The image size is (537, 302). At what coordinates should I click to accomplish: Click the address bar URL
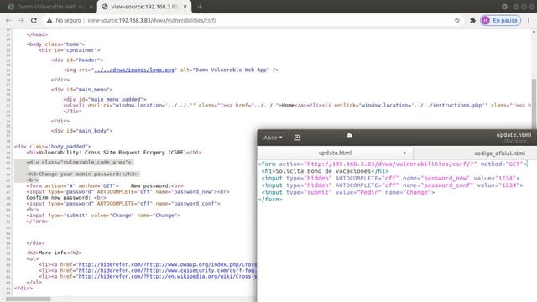(x=152, y=20)
